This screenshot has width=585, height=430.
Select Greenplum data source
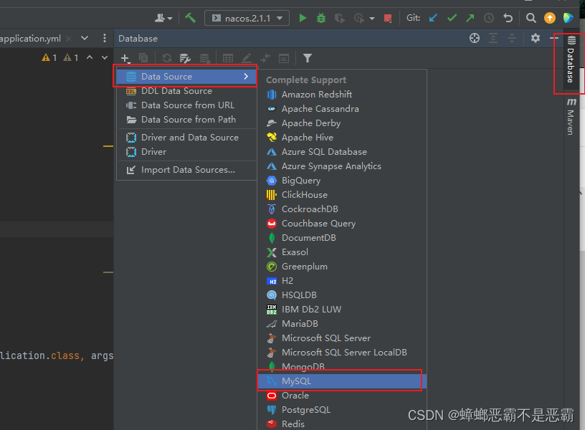pos(342,267)
